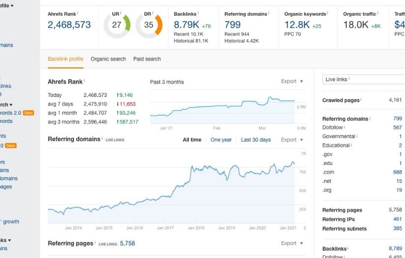Switch to the Paid search tab
The image size is (405, 258).
click(x=147, y=59)
